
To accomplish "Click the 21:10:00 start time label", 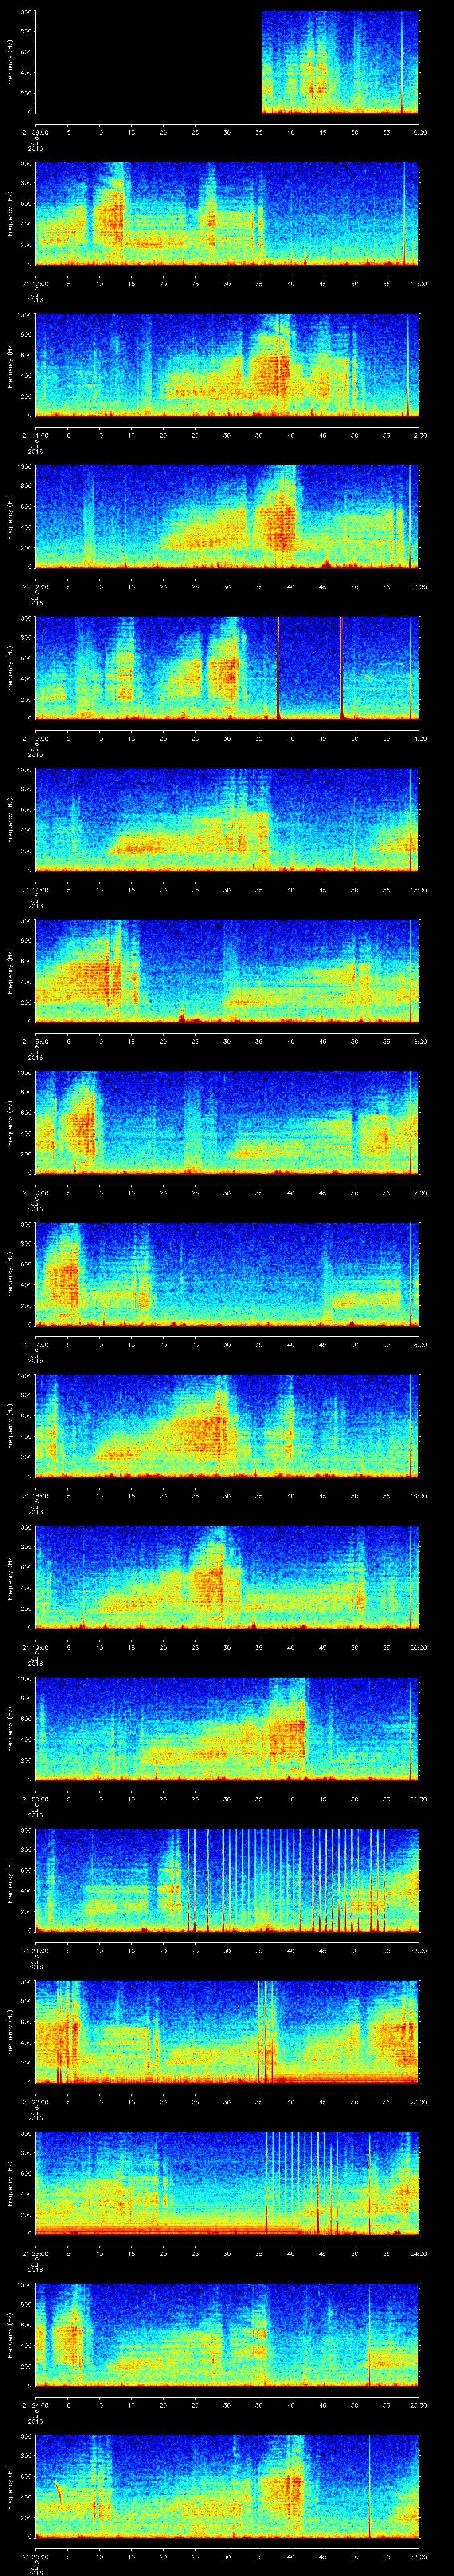I will pyautogui.click(x=35, y=284).
